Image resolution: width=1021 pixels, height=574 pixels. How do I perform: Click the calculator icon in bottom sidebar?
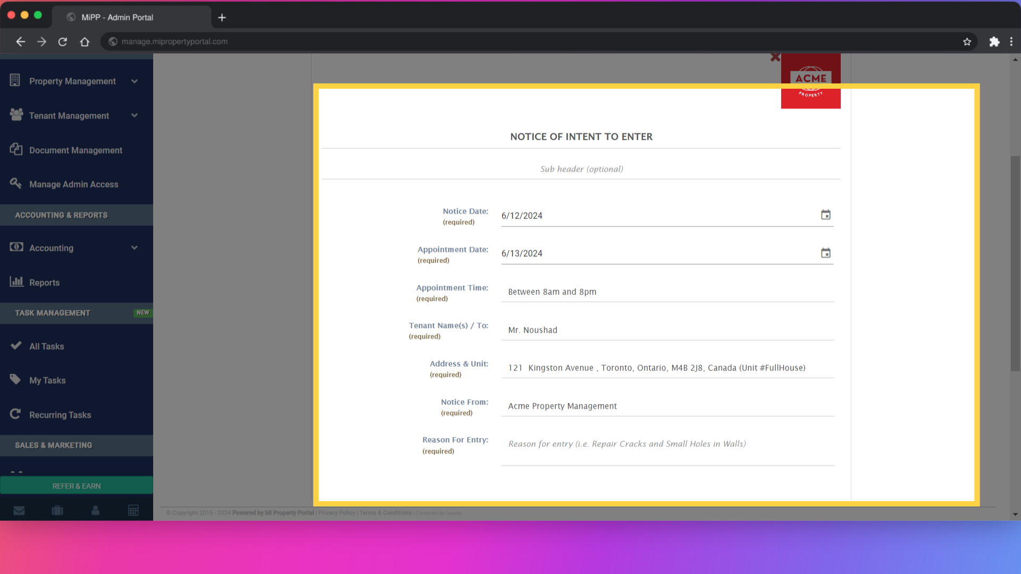tap(133, 510)
